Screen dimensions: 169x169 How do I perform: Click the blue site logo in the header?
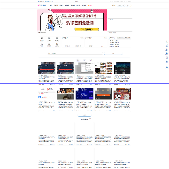tap(42, 5)
